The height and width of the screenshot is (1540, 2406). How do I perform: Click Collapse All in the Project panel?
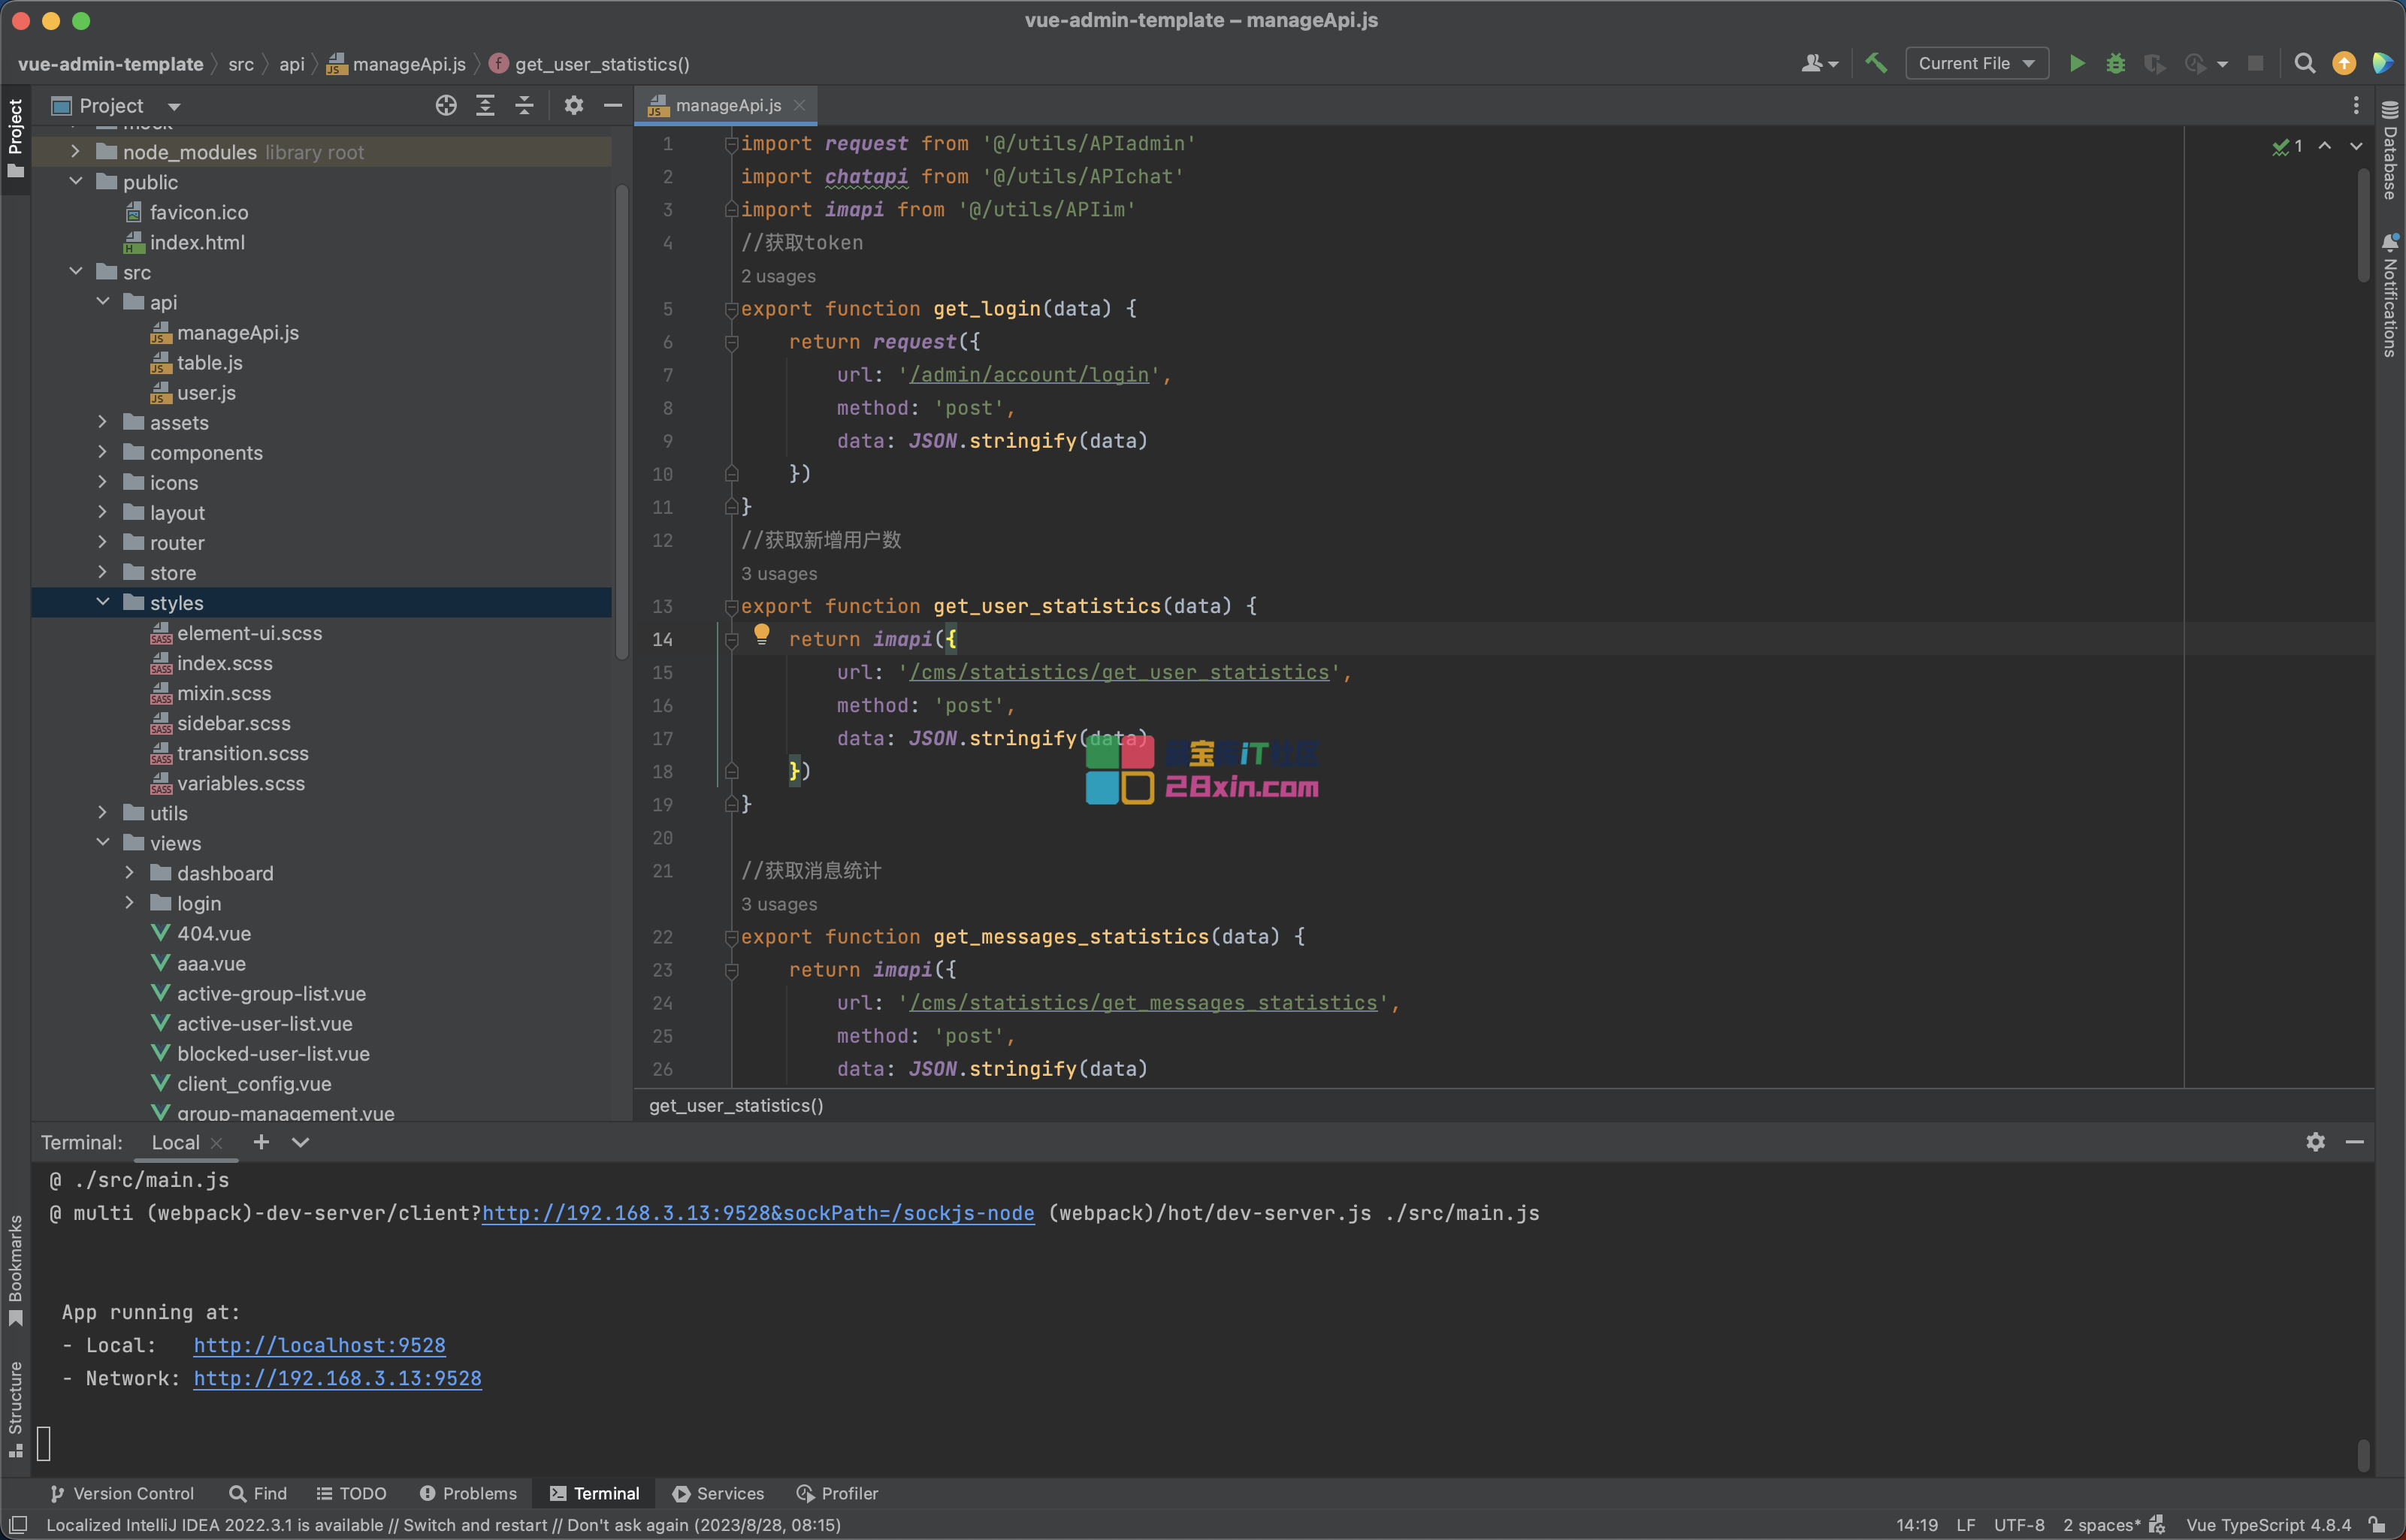(x=524, y=106)
